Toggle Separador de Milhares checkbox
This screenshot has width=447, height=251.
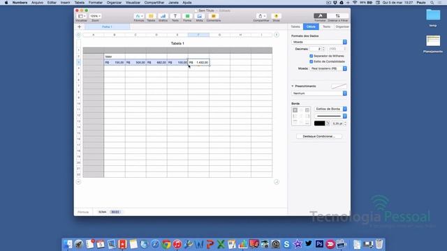(312, 56)
